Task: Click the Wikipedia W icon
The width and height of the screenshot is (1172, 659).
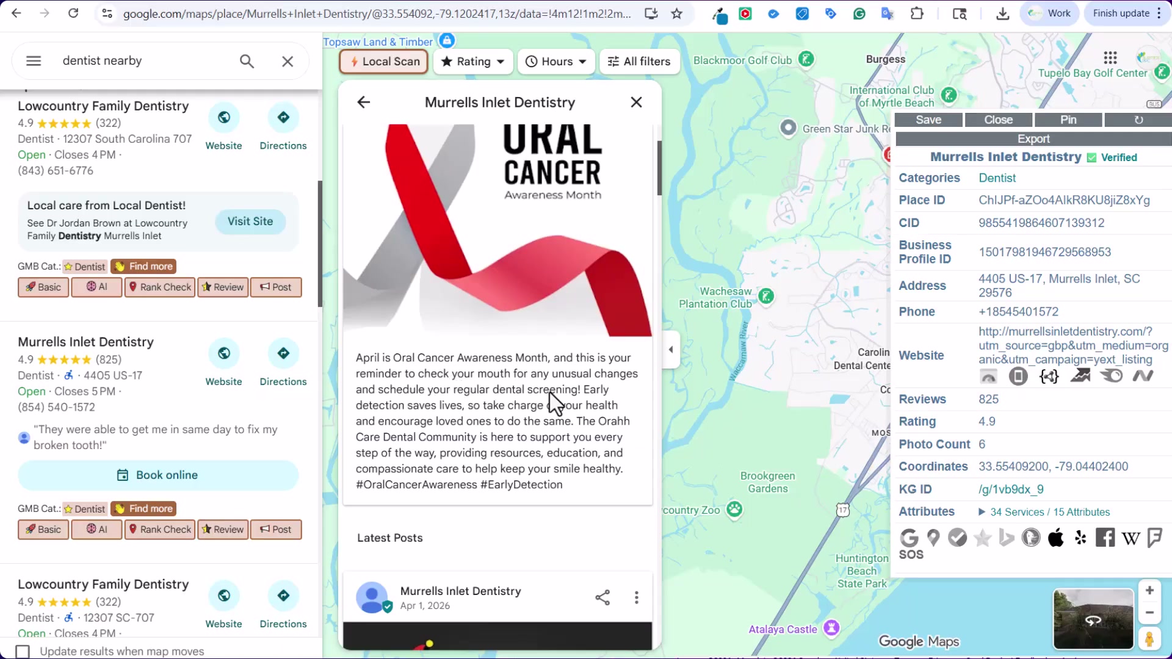Action: coord(1130,538)
